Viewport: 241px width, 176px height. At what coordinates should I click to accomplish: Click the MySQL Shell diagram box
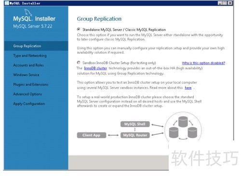pyautogui.click(x=135, y=124)
